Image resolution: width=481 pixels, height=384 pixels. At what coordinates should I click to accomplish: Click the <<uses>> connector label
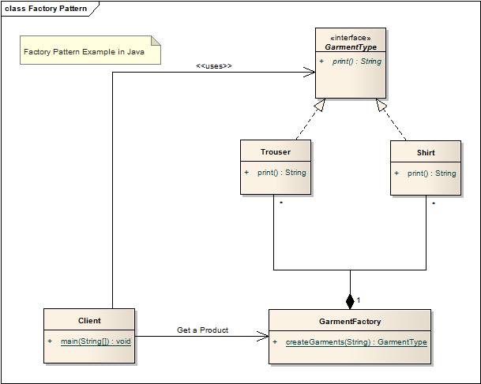pyautogui.click(x=214, y=65)
